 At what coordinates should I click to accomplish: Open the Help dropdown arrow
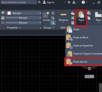87,2
